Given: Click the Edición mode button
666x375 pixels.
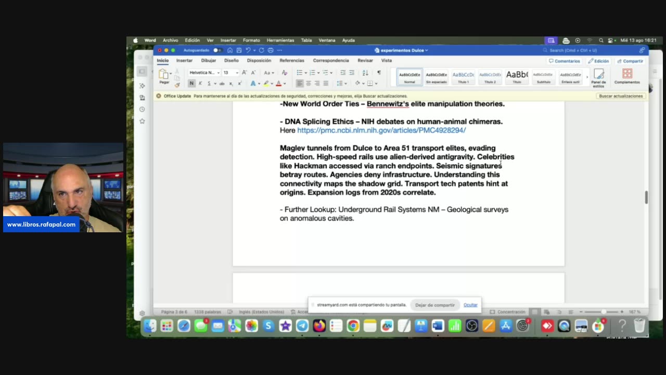Looking at the screenshot, I should pyautogui.click(x=598, y=61).
